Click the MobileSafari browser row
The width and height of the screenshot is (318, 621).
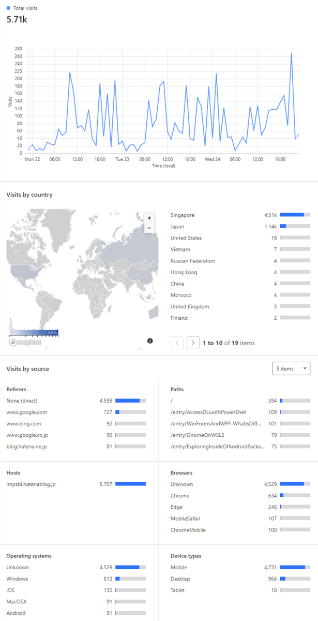[x=240, y=519]
